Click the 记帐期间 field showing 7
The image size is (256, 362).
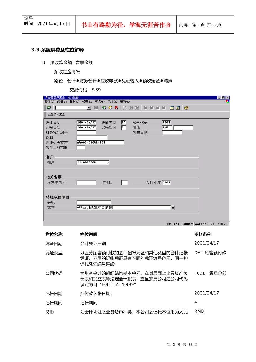(123, 128)
